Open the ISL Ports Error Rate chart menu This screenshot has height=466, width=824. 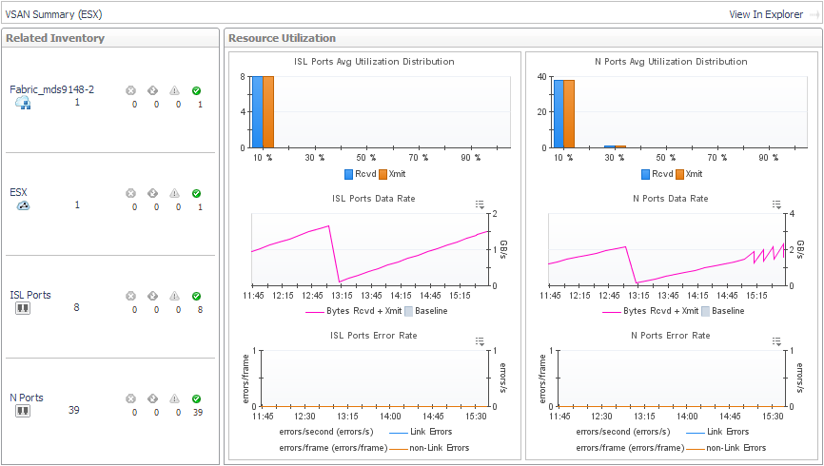point(481,340)
